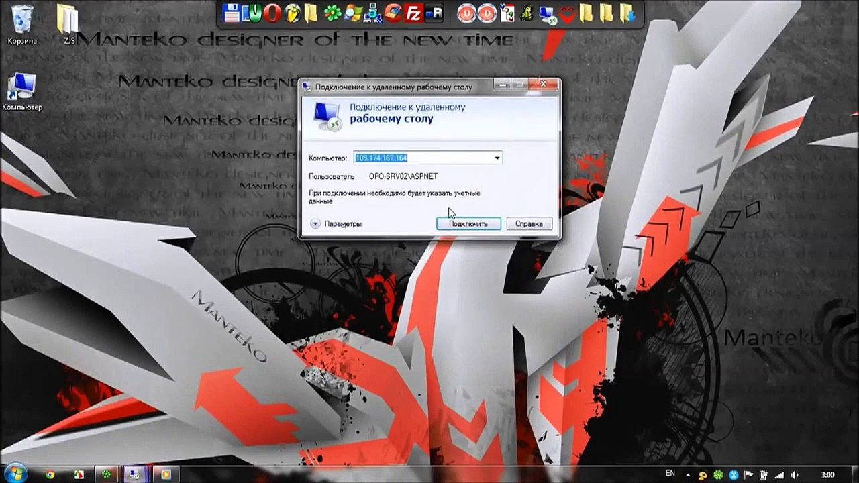Viewport: 859px width, 483px height.
Task: Open the 3:00 taskbar clock
Action: pos(828,475)
